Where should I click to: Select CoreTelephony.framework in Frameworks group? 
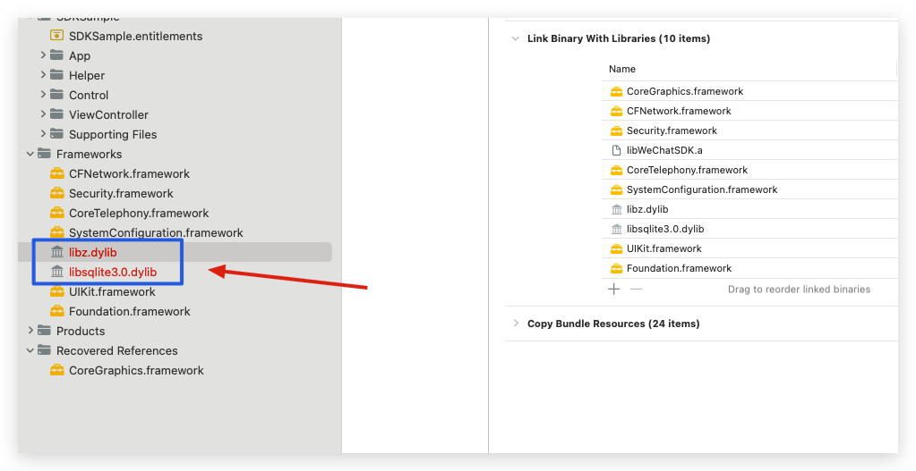coord(139,214)
